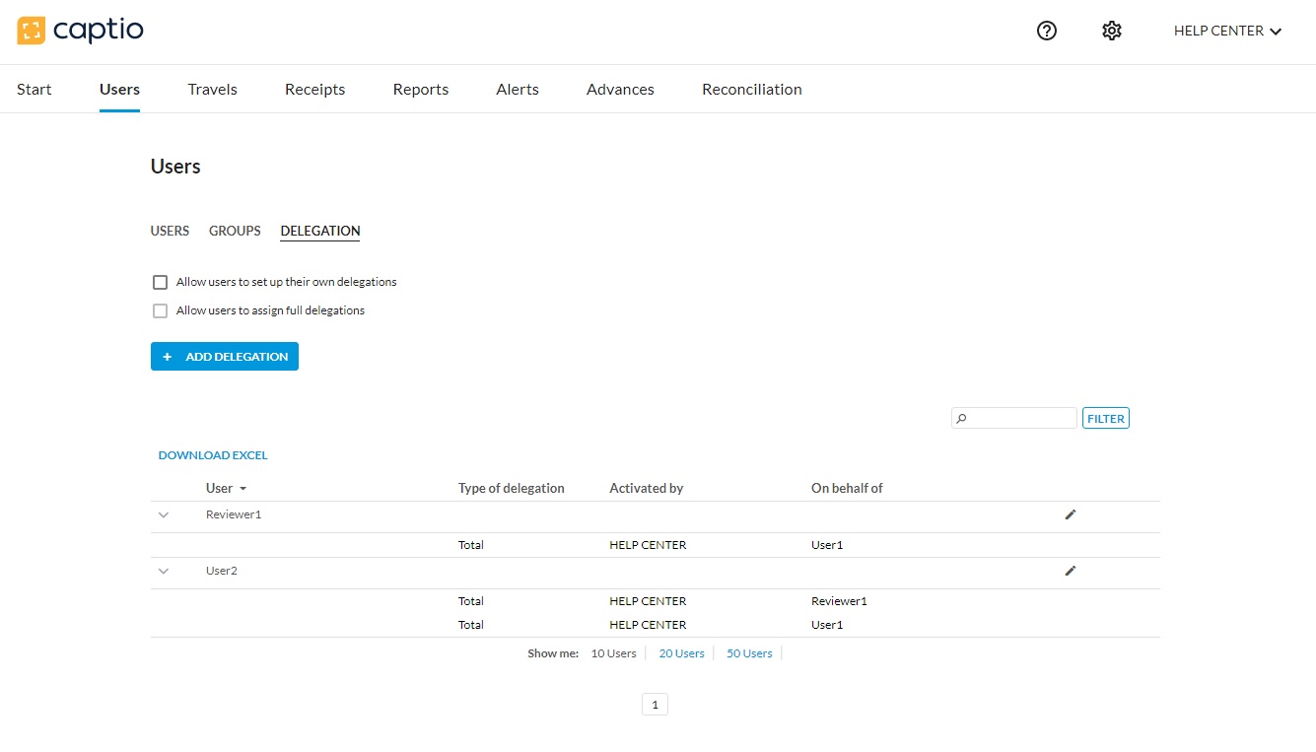Click the Captio logo icon
The image size is (1316, 752).
(31, 31)
